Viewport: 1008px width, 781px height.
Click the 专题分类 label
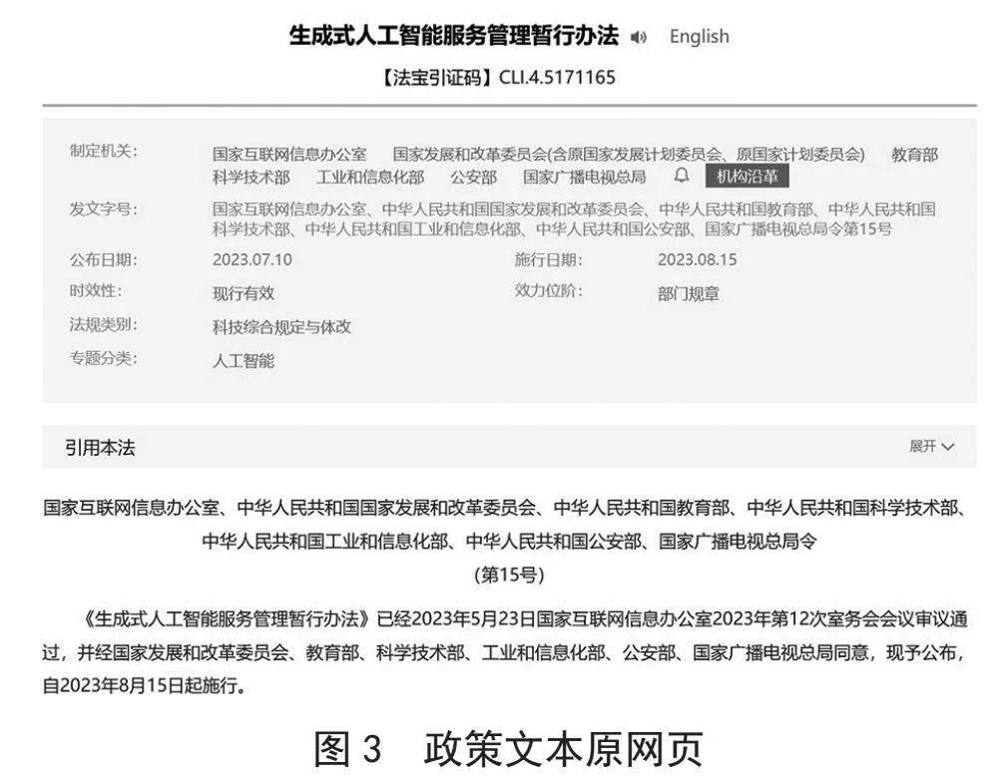[104, 358]
